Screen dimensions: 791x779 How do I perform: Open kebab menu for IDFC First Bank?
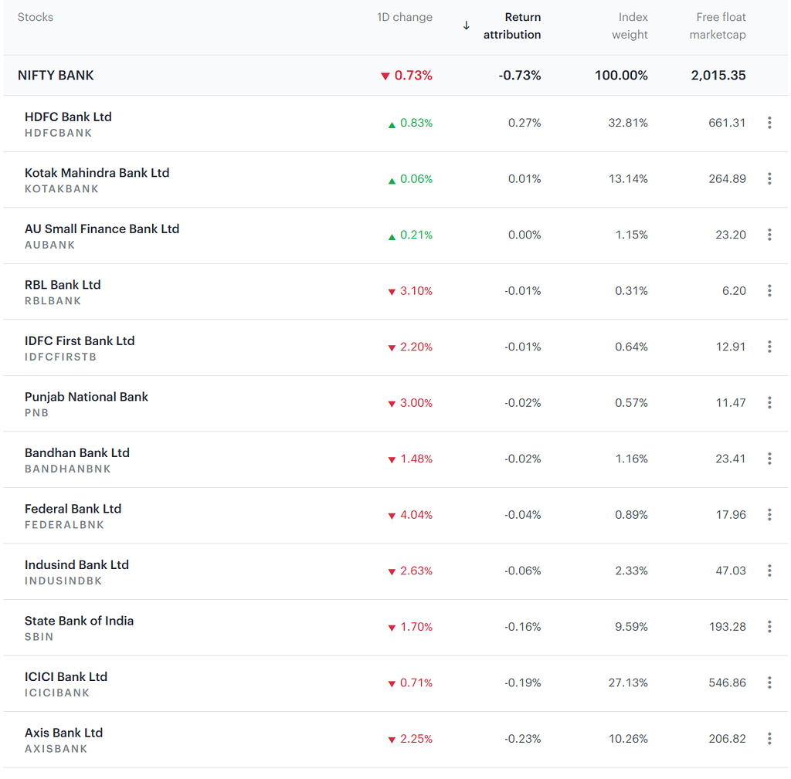point(769,347)
